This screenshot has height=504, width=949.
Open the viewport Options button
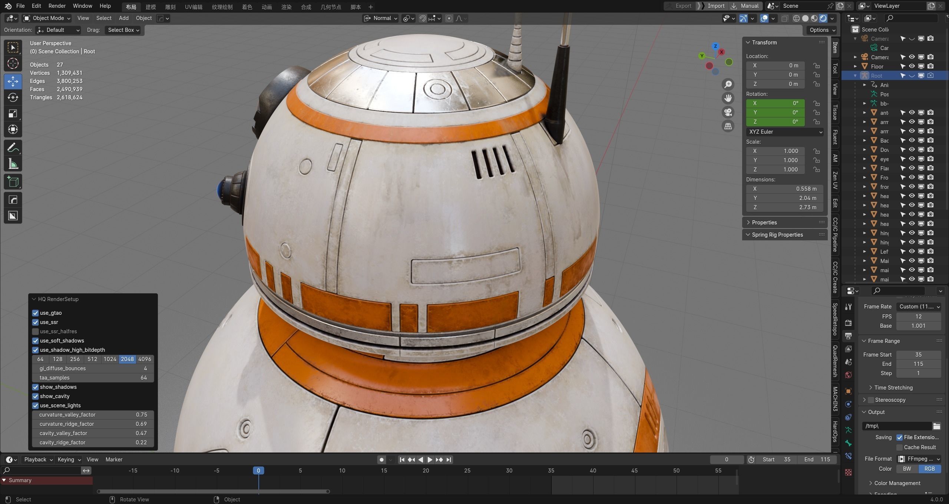(822, 30)
